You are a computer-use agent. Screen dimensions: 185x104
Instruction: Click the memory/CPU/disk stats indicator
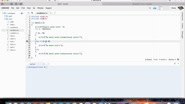tap(164, 8)
